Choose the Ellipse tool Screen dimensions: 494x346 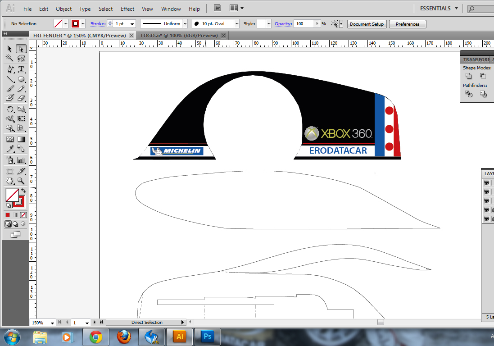[x=21, y=79]
